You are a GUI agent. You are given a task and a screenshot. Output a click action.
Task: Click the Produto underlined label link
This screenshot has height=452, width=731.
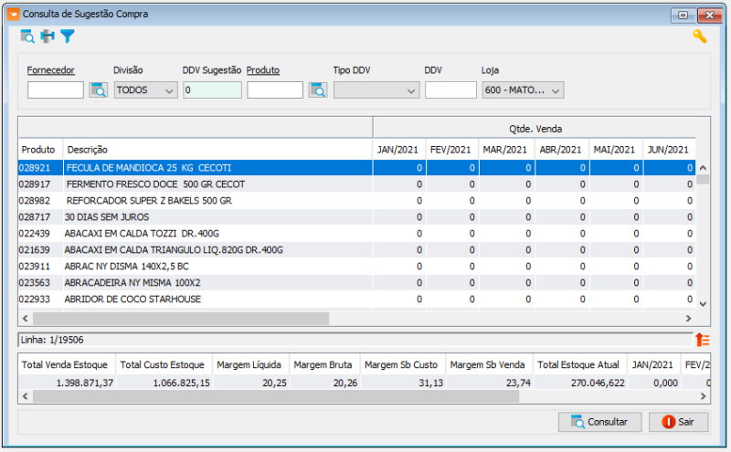[263, 70]
